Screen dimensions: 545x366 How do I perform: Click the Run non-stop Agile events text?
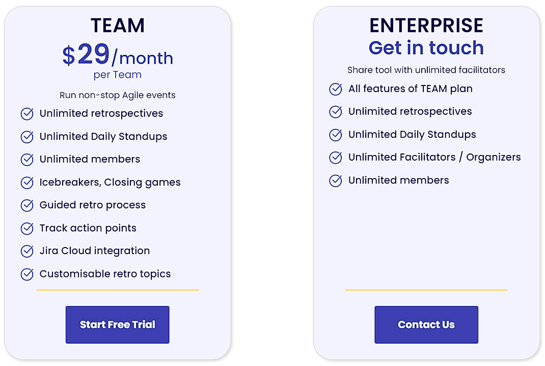117,95
